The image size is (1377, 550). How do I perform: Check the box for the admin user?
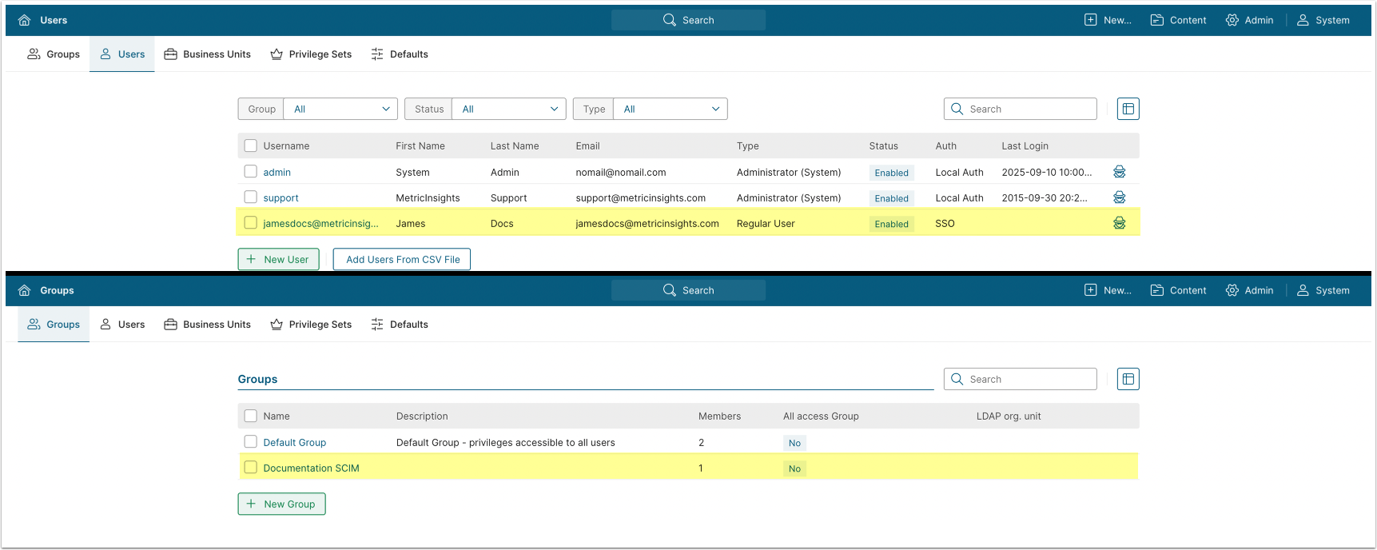[251, 172]
